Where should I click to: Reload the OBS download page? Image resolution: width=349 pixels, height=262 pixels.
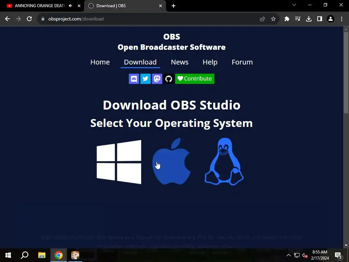click(29, 19)
